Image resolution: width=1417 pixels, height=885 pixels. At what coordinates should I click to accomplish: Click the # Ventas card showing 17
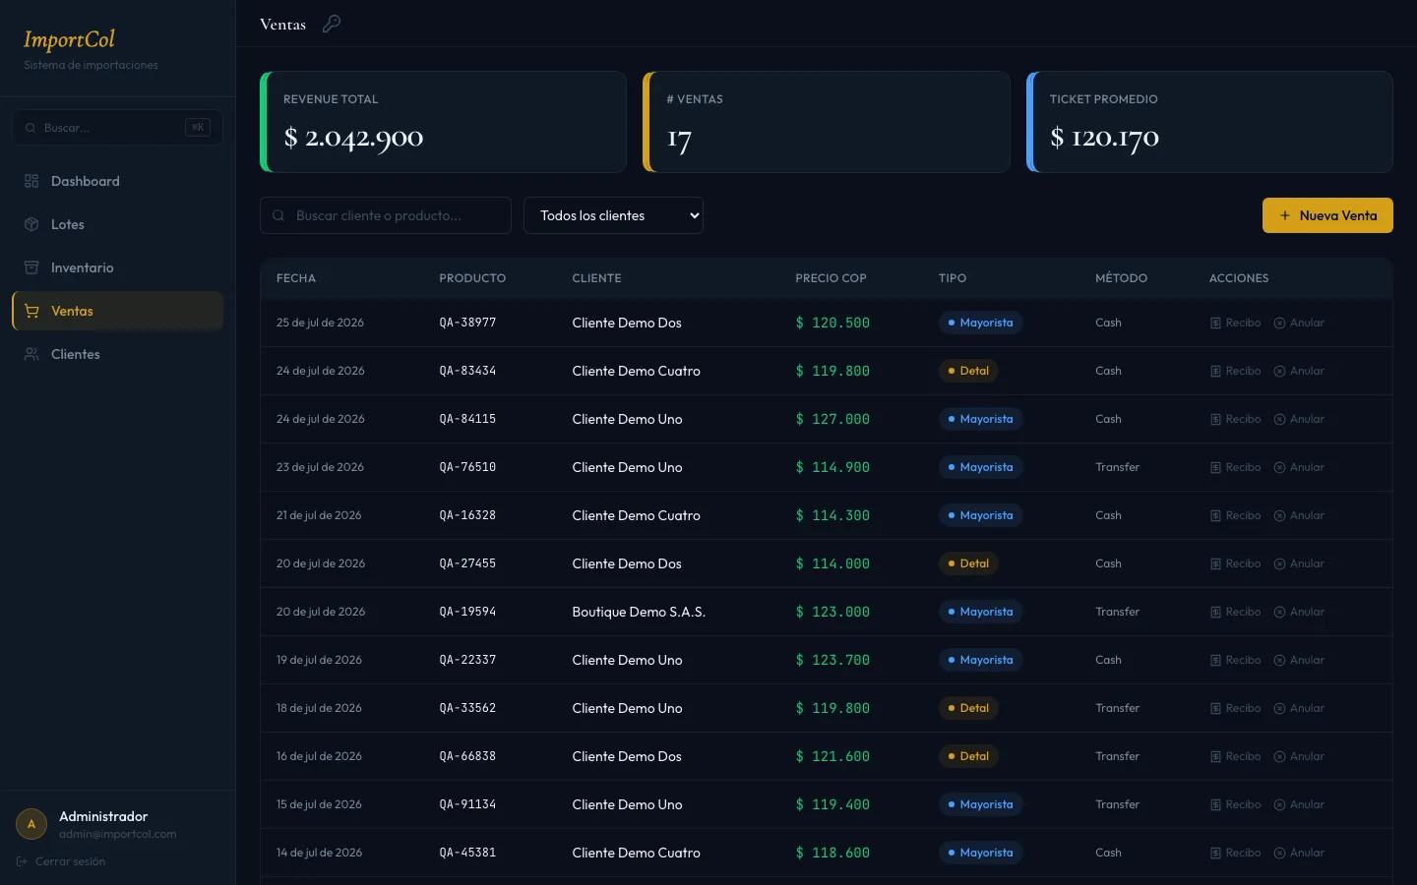827,122
